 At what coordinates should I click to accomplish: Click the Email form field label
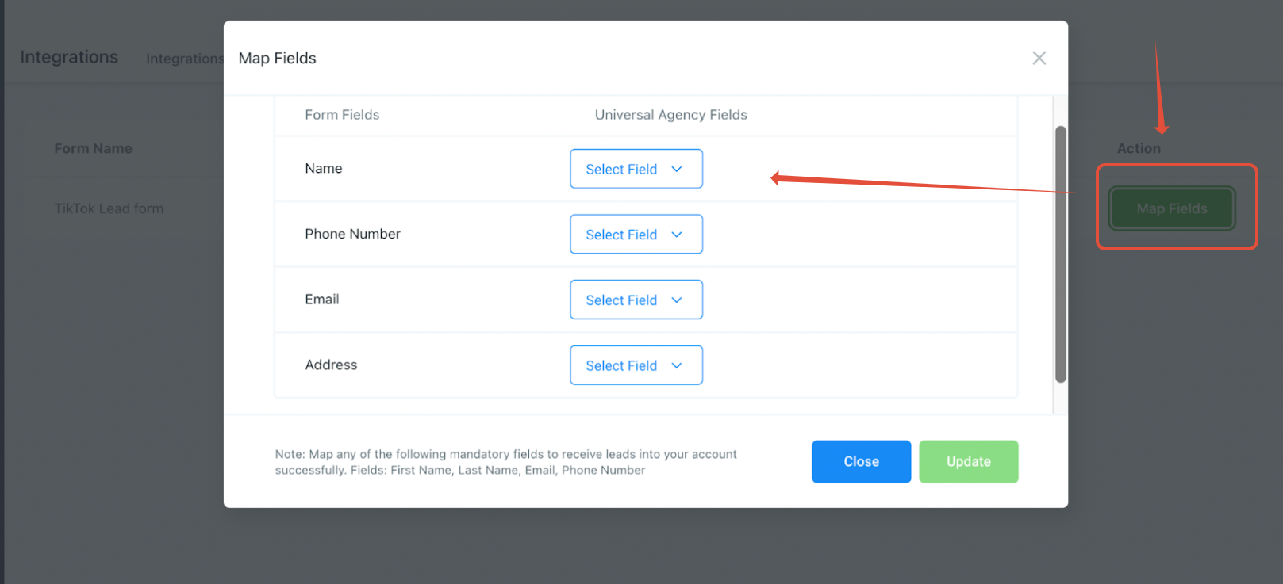(x=321, y=300)
